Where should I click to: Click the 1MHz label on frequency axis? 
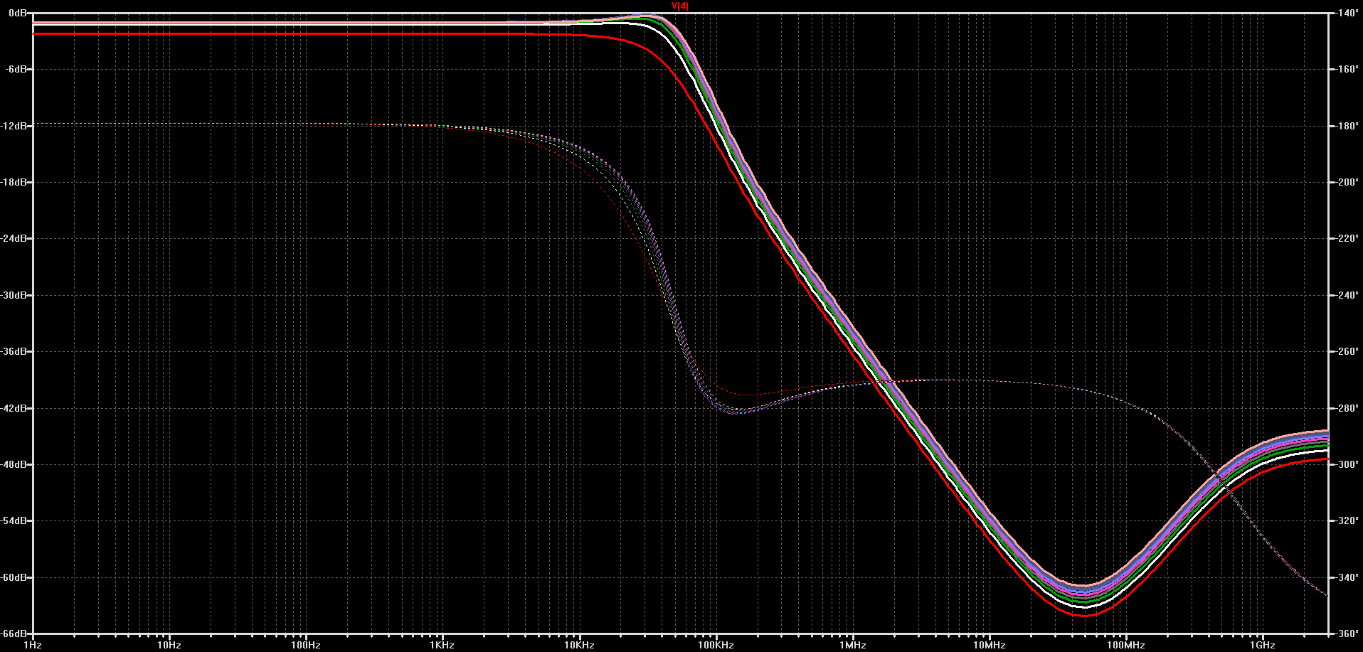[853, 645]
